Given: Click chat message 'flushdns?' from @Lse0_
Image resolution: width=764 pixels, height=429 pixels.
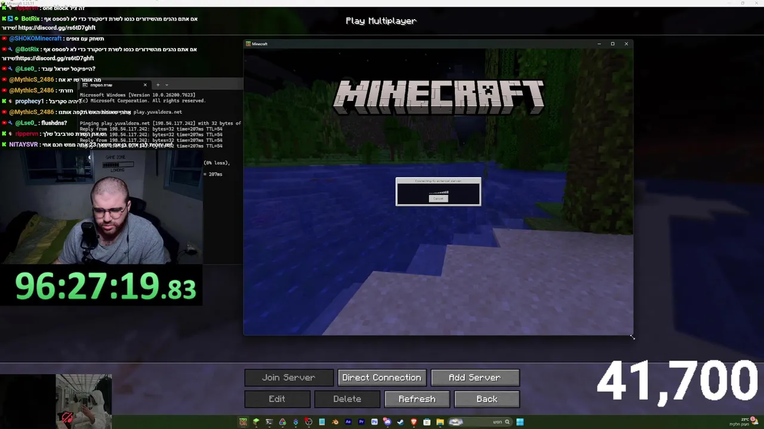Looking at the screenshot, I should [x=54, y=123].
